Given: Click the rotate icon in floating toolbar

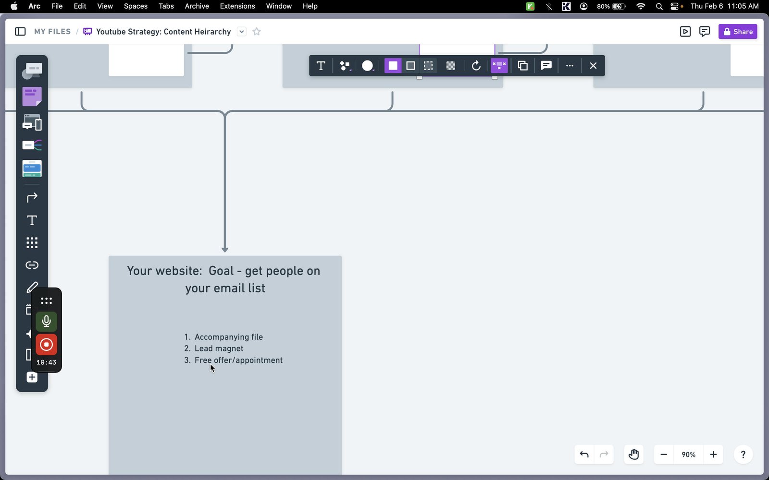Looking at the screenshot, I should (476, 66).
